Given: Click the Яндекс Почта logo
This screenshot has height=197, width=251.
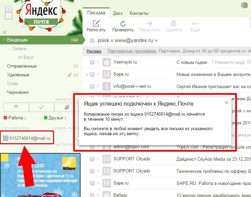Looking at the screenshot, I should pos(41,15).
